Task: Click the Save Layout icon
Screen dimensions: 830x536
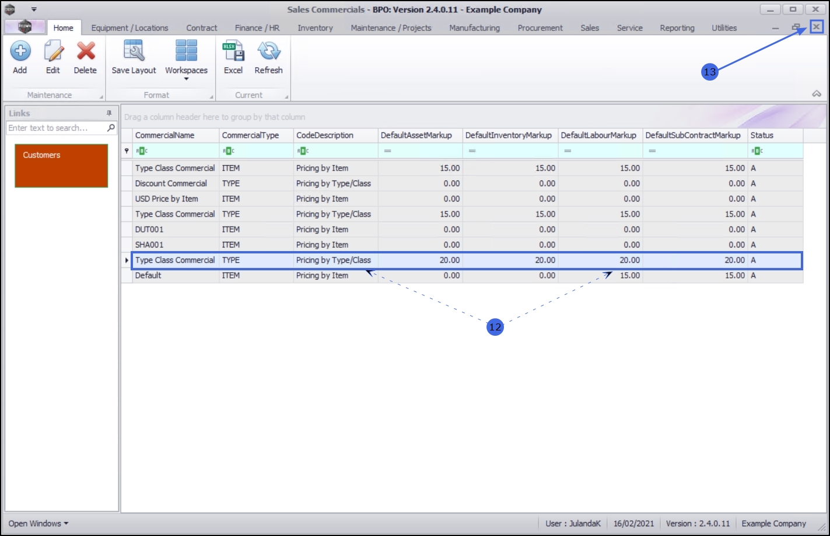Action: 134,52
